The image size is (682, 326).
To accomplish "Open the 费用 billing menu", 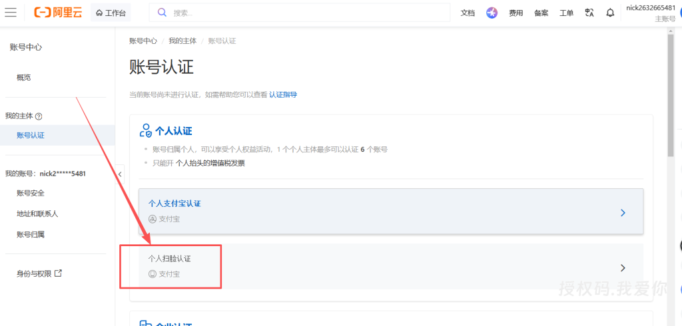I will (516, 13).
